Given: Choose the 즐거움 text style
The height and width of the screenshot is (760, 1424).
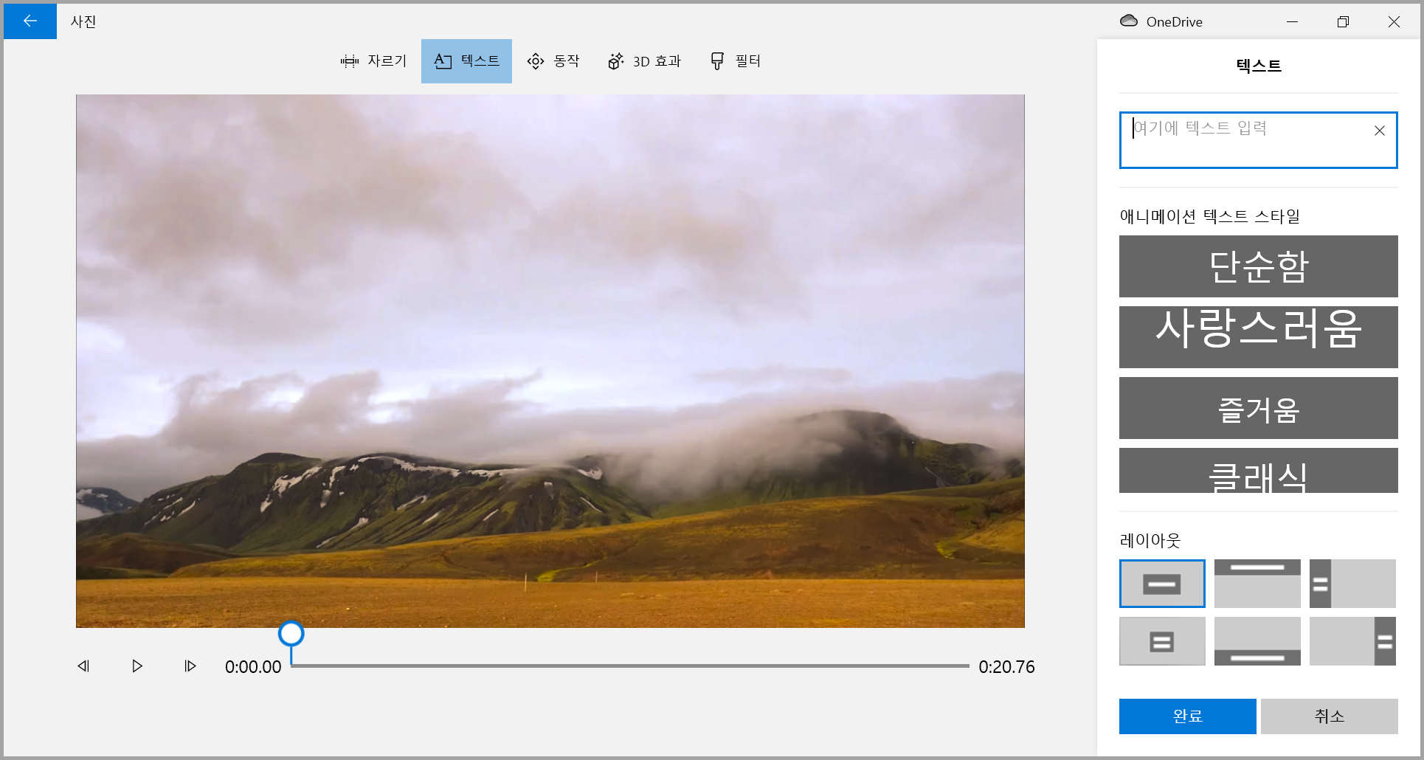Looking at the screenshot, I should point(1258,408).
